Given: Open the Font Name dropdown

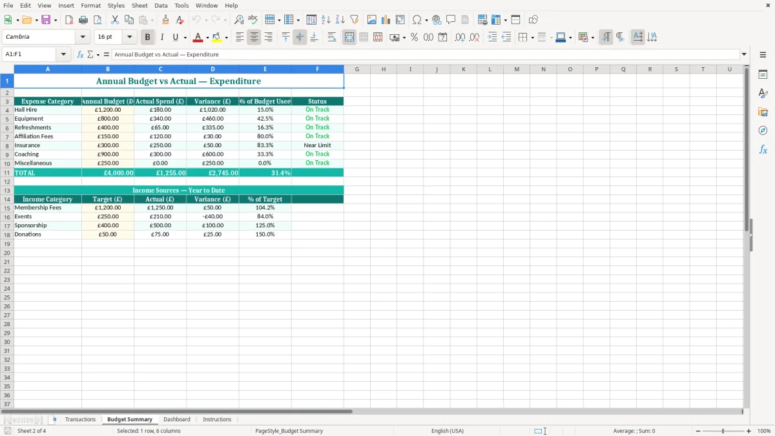Looking at the screenshot, I should coord(83,37).
